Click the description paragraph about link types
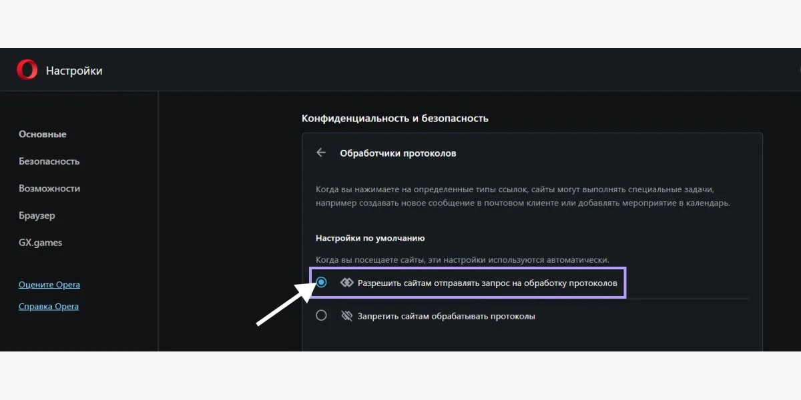801x400 pixels. [x=523, y=196]
